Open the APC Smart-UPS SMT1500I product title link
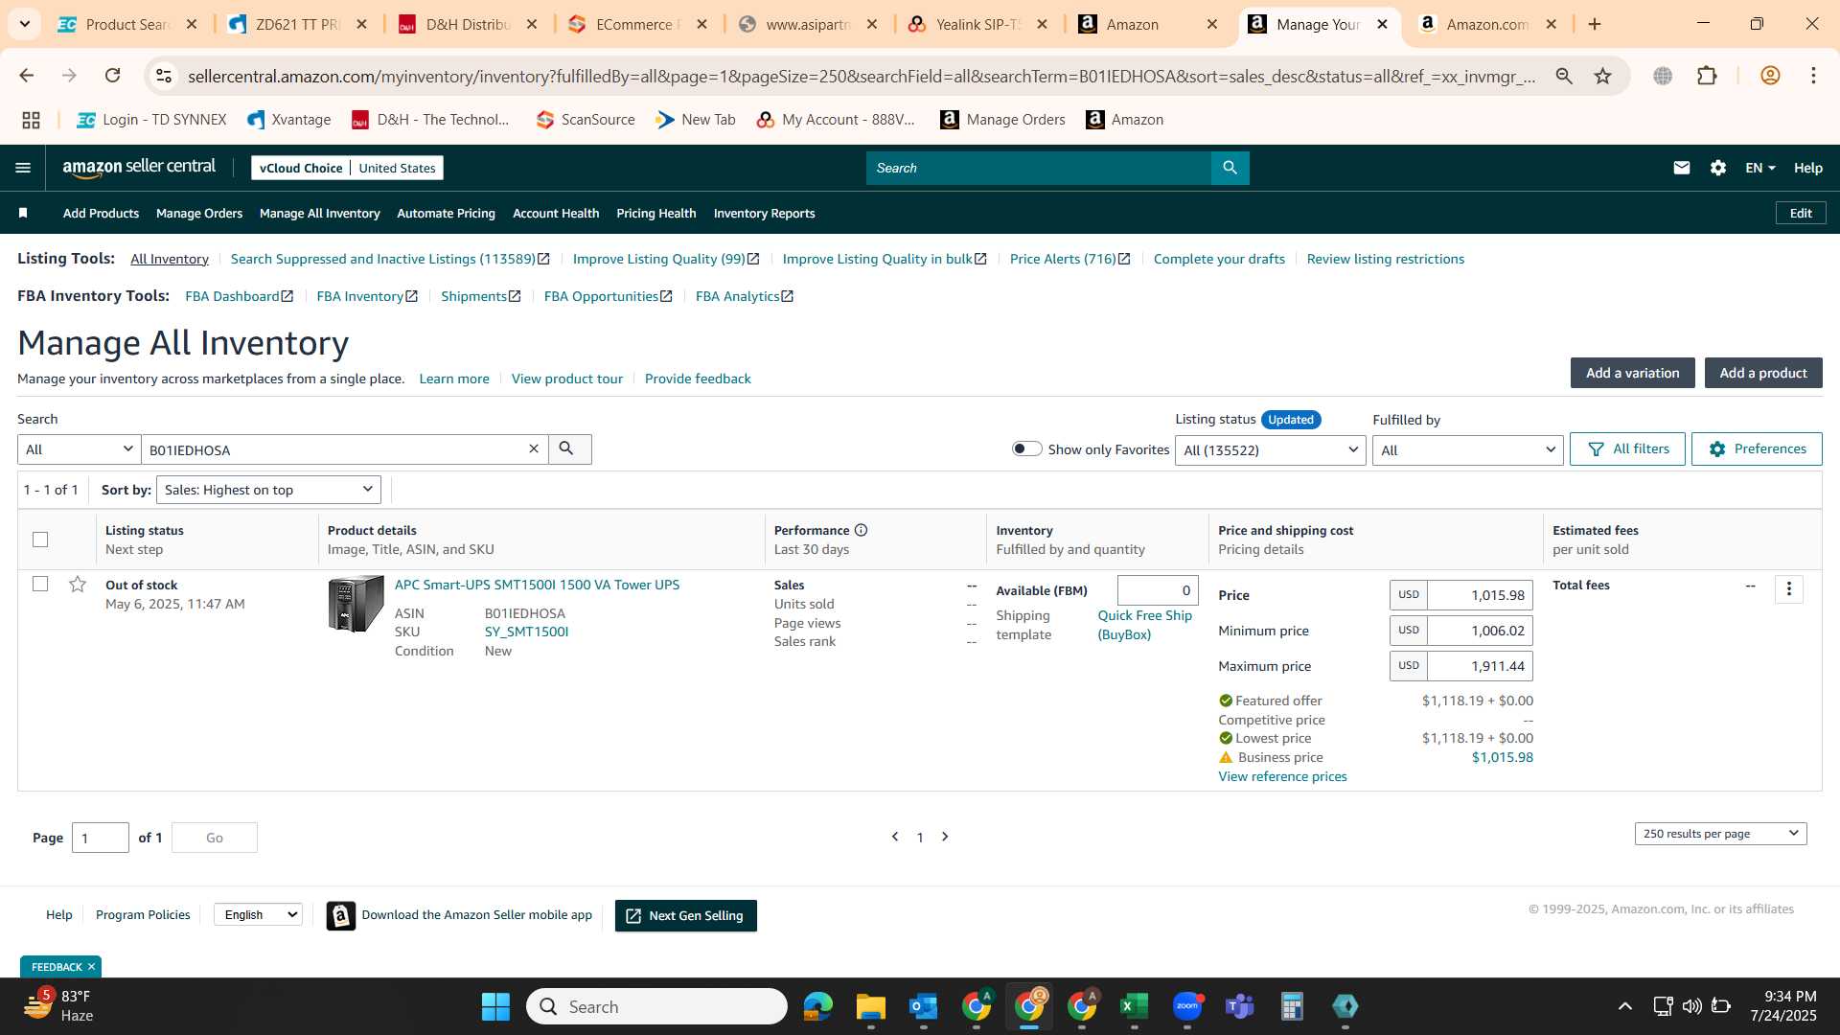The image size is (1840, 1035). coord(537,585)
